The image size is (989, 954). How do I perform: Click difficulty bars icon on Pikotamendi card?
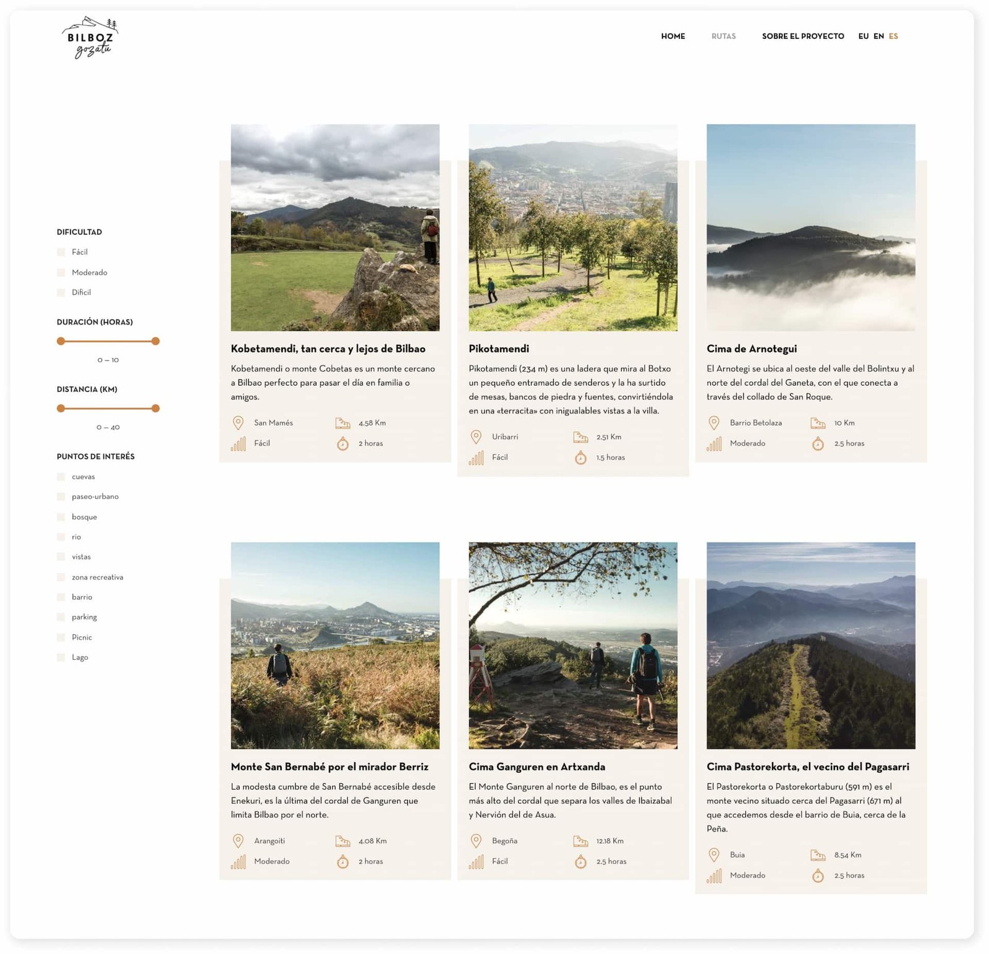476,458
